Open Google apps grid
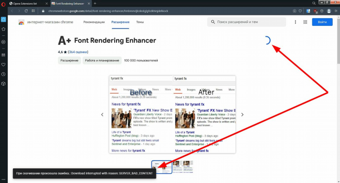The image size is (340, 183). pos(305,22)
